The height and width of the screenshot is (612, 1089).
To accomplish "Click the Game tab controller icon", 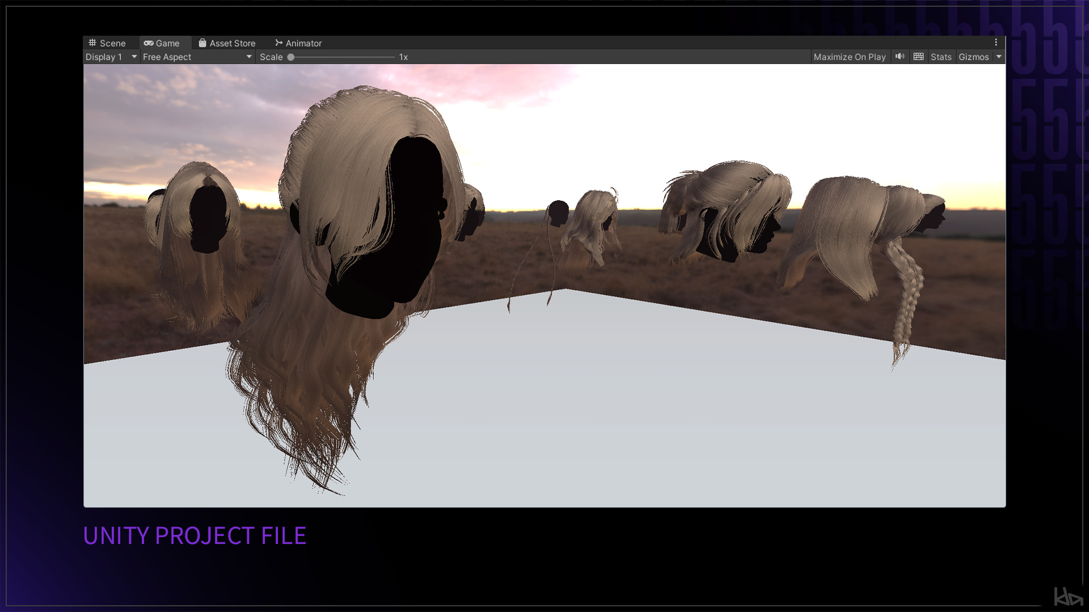I will pos(149,43).
